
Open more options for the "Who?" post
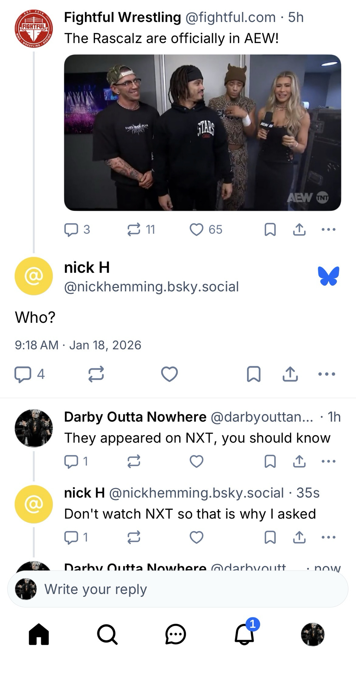pos(327,374)
